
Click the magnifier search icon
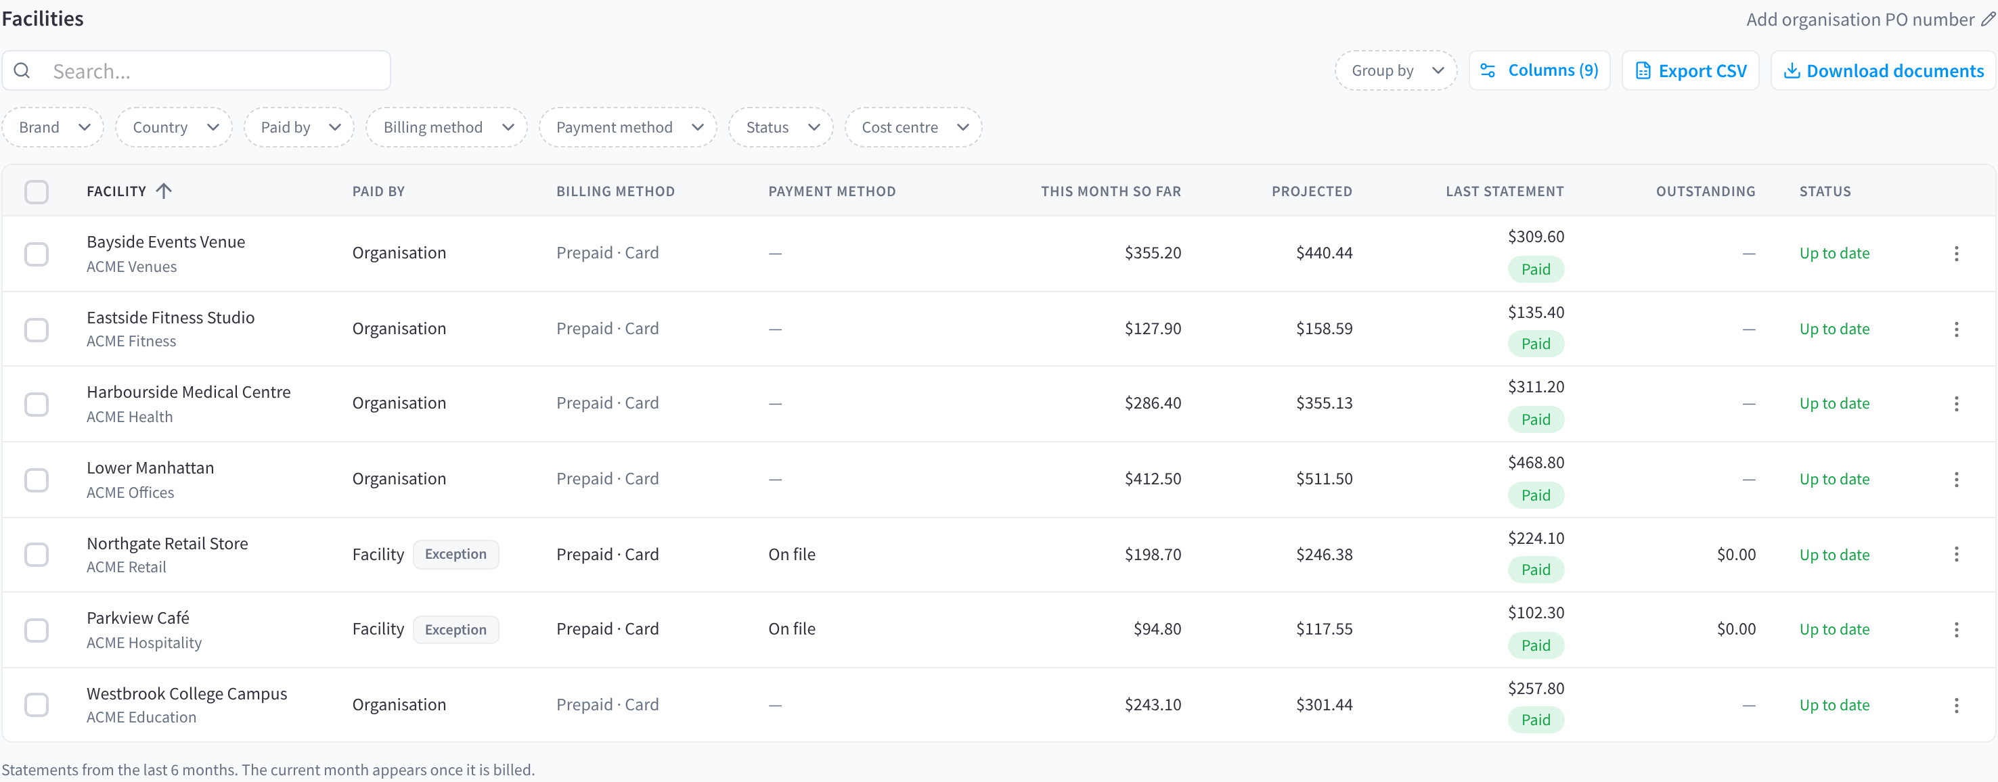[22, 71]
